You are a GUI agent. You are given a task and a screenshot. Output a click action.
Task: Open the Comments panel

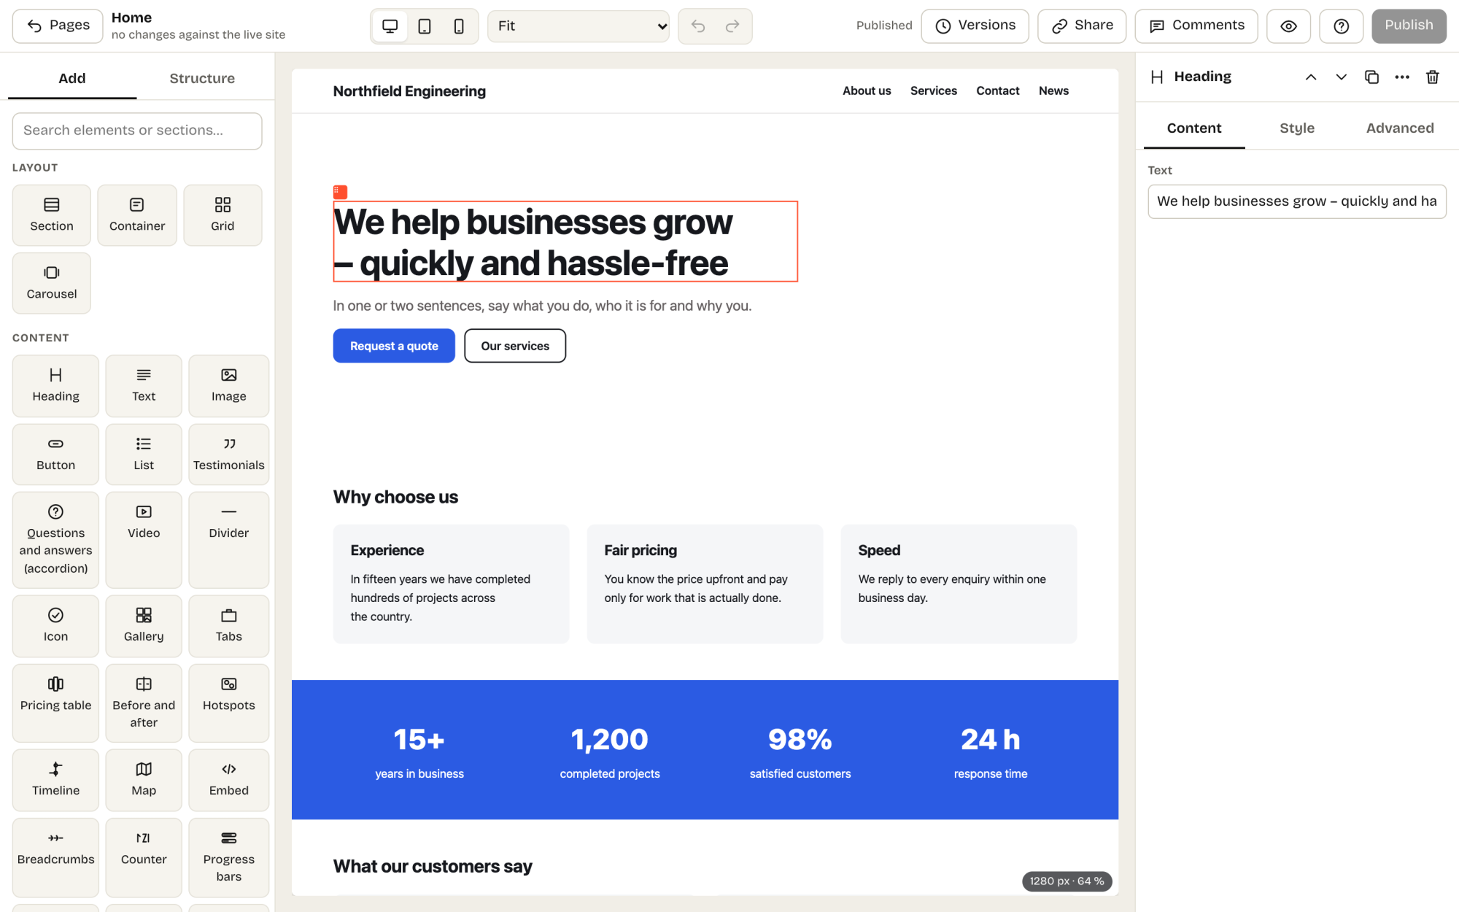[1196, 26]
